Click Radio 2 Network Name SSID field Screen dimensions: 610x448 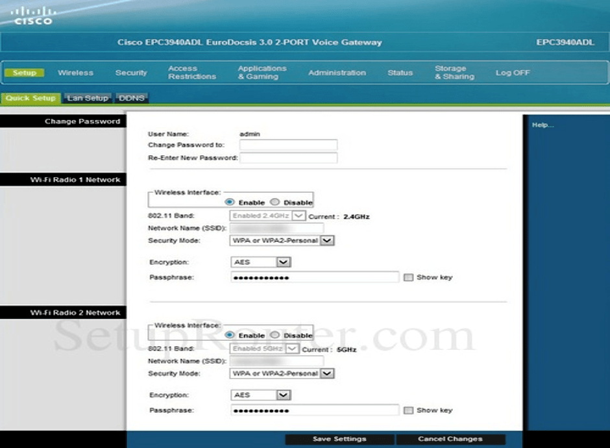click(276, 361)
